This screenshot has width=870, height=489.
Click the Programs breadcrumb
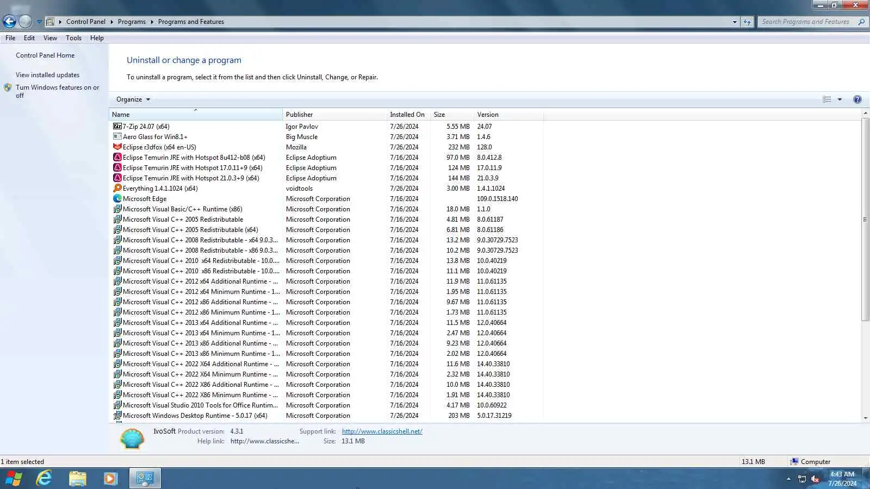point(132,22)
